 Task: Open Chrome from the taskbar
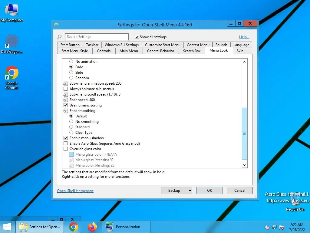pos(73,227)
